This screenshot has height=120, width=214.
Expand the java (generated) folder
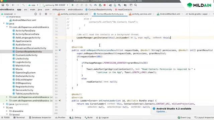pos(4,104)
